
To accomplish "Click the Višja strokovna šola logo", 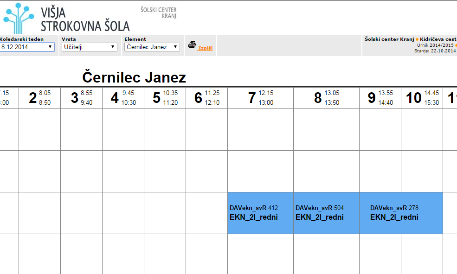I will click(66, 19).
